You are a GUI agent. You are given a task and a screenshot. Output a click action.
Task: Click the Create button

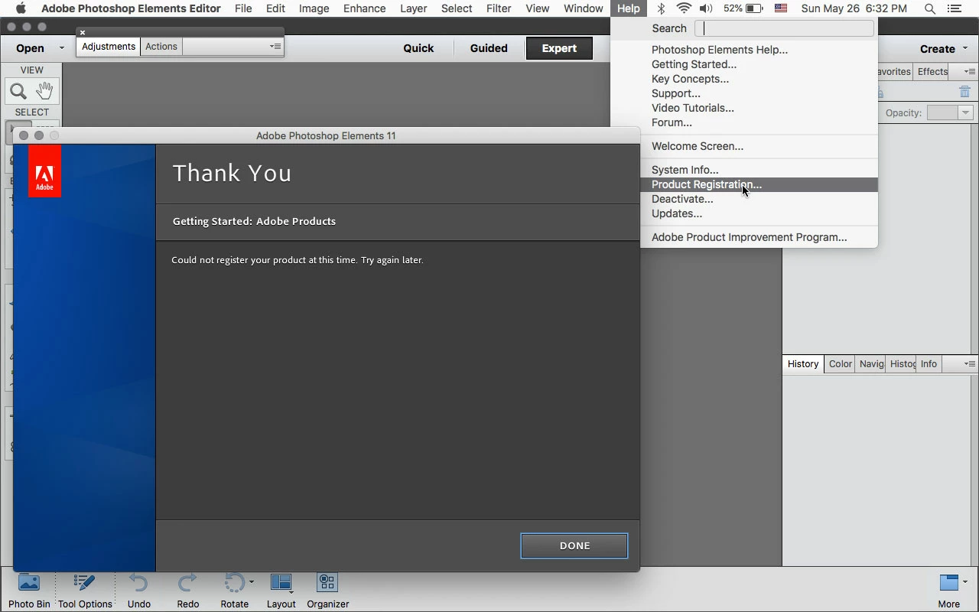tap(937, 48)
